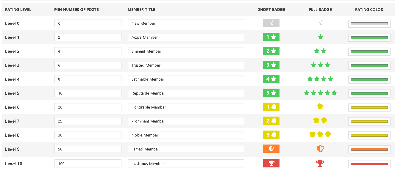Click the Level 9 orange shield full badge
Viewport: 395px width, 171px height.
pyautogui.click(x=320, y=149)
